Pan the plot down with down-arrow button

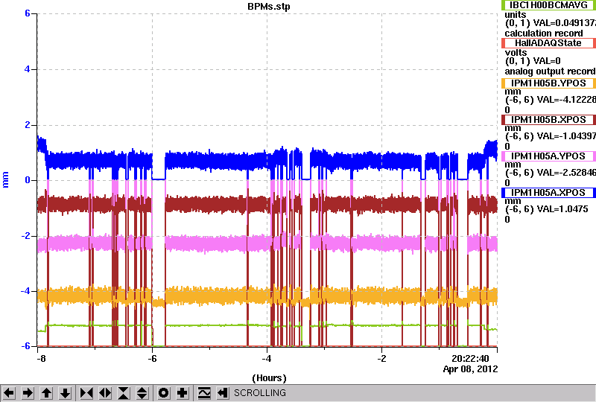point(66,393)
